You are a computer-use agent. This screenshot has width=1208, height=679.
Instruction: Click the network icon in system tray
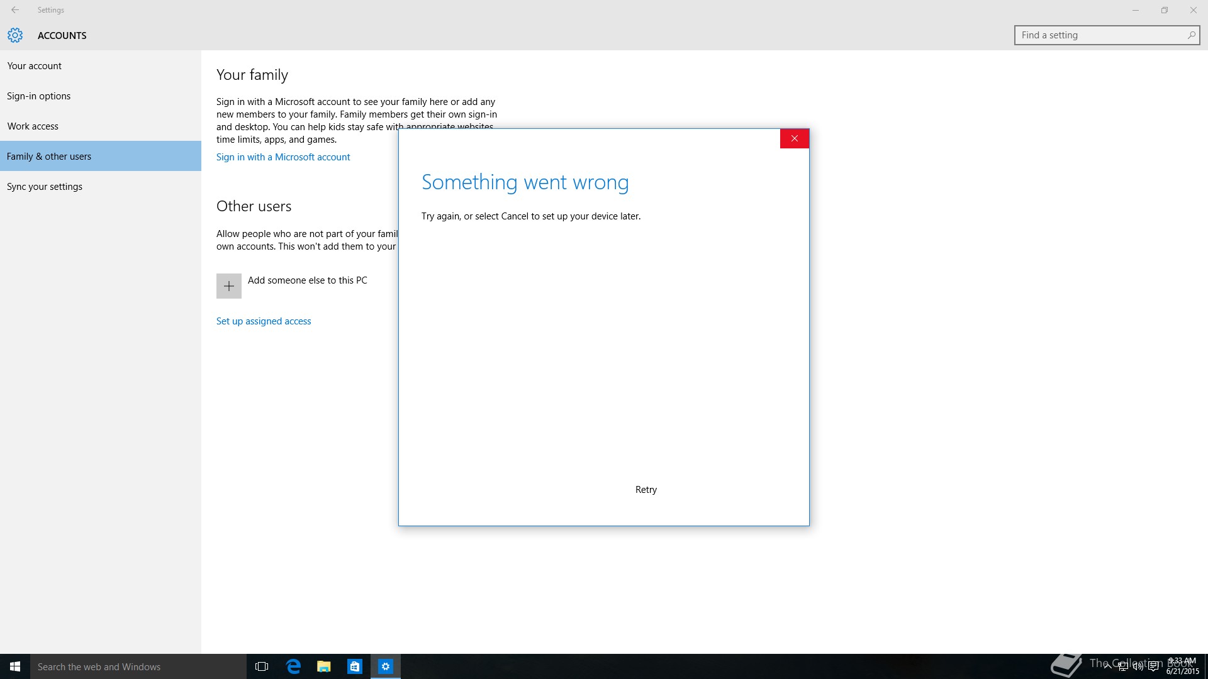click(x=1122, y=667)
